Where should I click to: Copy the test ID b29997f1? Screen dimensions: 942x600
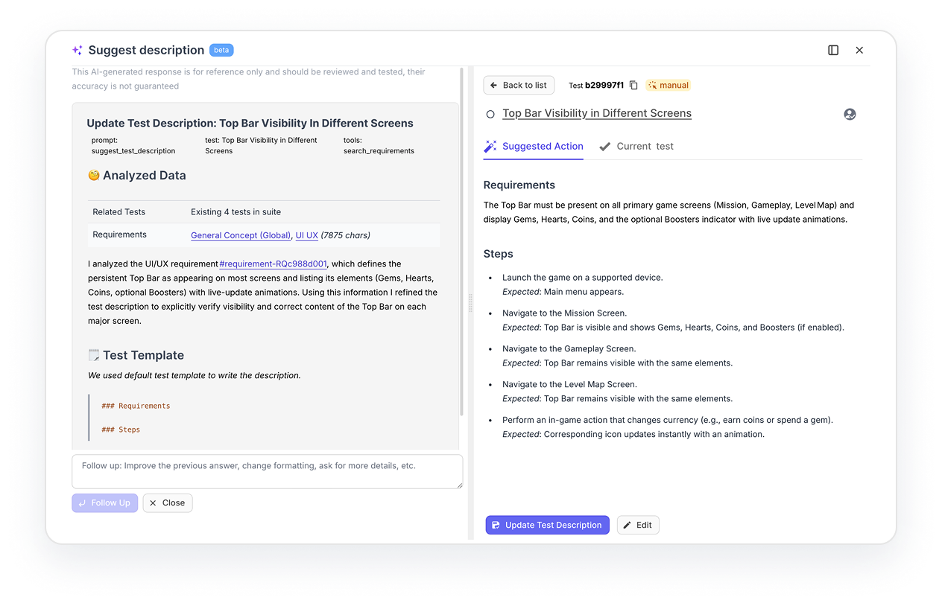633,86
